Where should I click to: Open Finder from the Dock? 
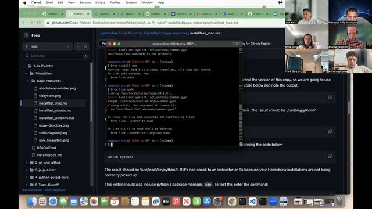33,201
